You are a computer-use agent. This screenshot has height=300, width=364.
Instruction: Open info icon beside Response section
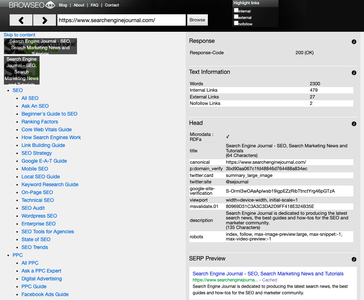[354, 42]
